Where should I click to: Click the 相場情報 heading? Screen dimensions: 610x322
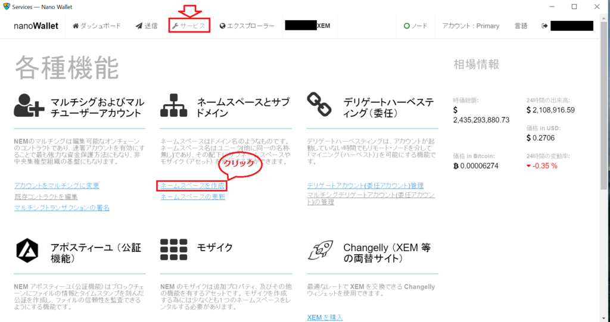click(x=477, y=64)
